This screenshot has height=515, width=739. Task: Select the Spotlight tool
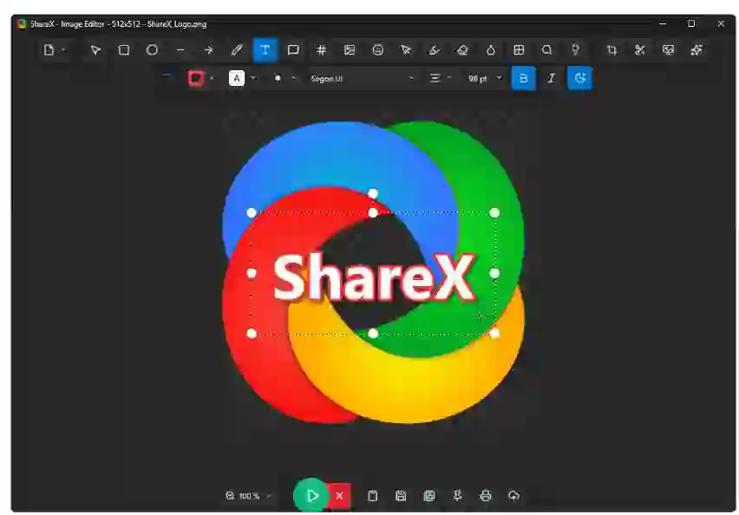pyautogui.click(x=575, y=50)
